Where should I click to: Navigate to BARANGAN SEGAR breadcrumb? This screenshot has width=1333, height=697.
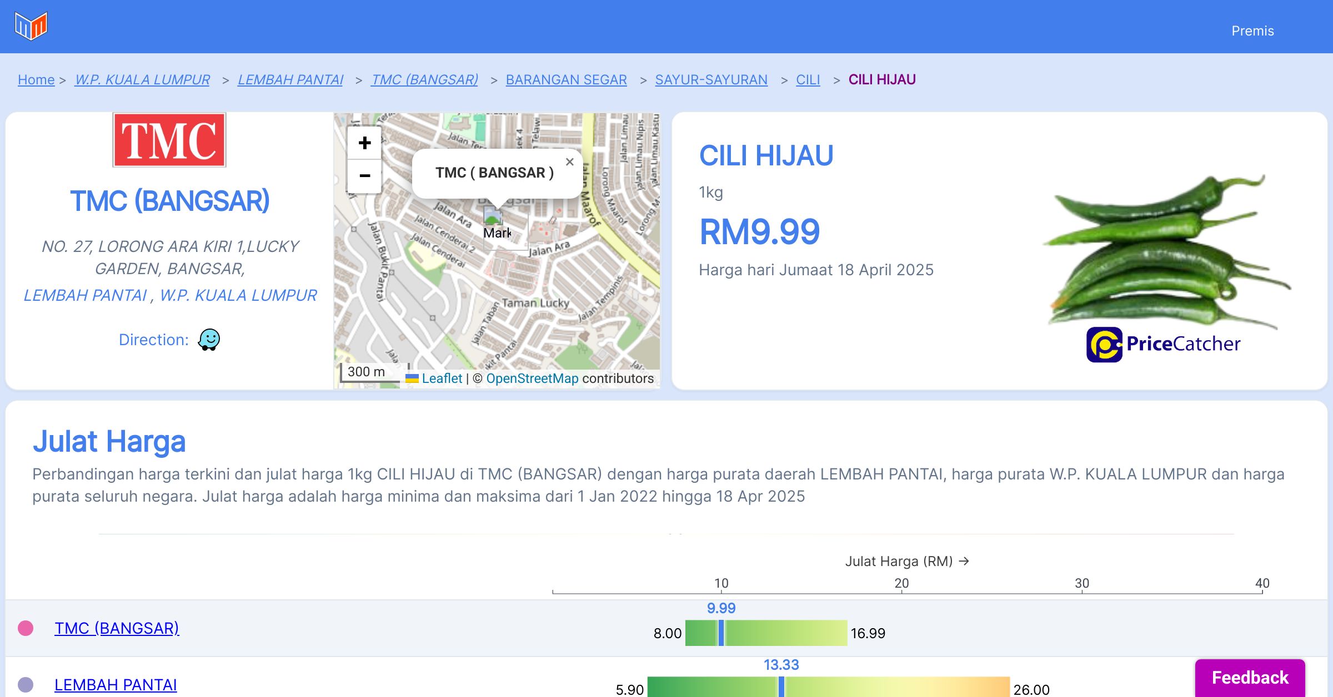[x=566, y=80]
